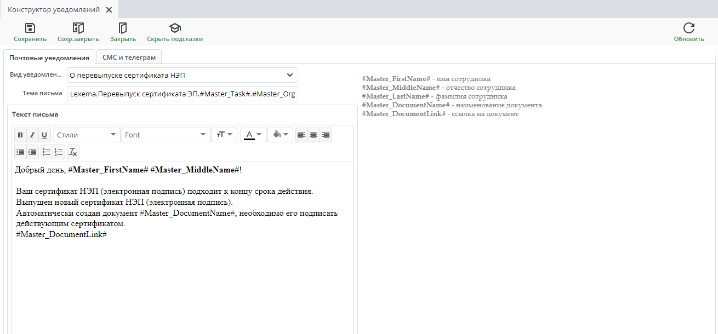This screenshot has height=334, width=718.
Task: Insert a numbered list
Action: coord(59,152)
